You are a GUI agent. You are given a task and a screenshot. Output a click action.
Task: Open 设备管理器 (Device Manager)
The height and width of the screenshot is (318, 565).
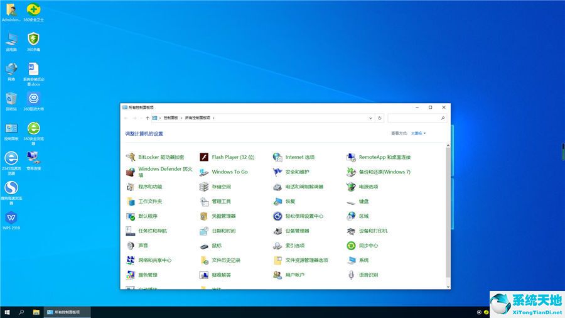click(x=297, y=231)
